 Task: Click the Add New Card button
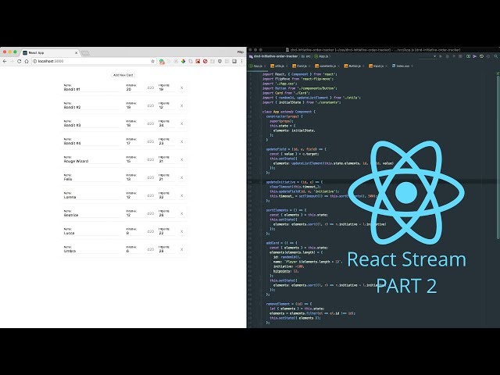(123, 75)
